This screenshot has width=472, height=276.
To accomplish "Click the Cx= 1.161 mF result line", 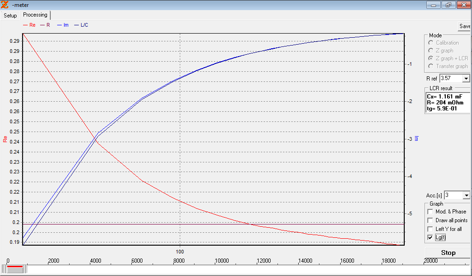I will [444, 97].
